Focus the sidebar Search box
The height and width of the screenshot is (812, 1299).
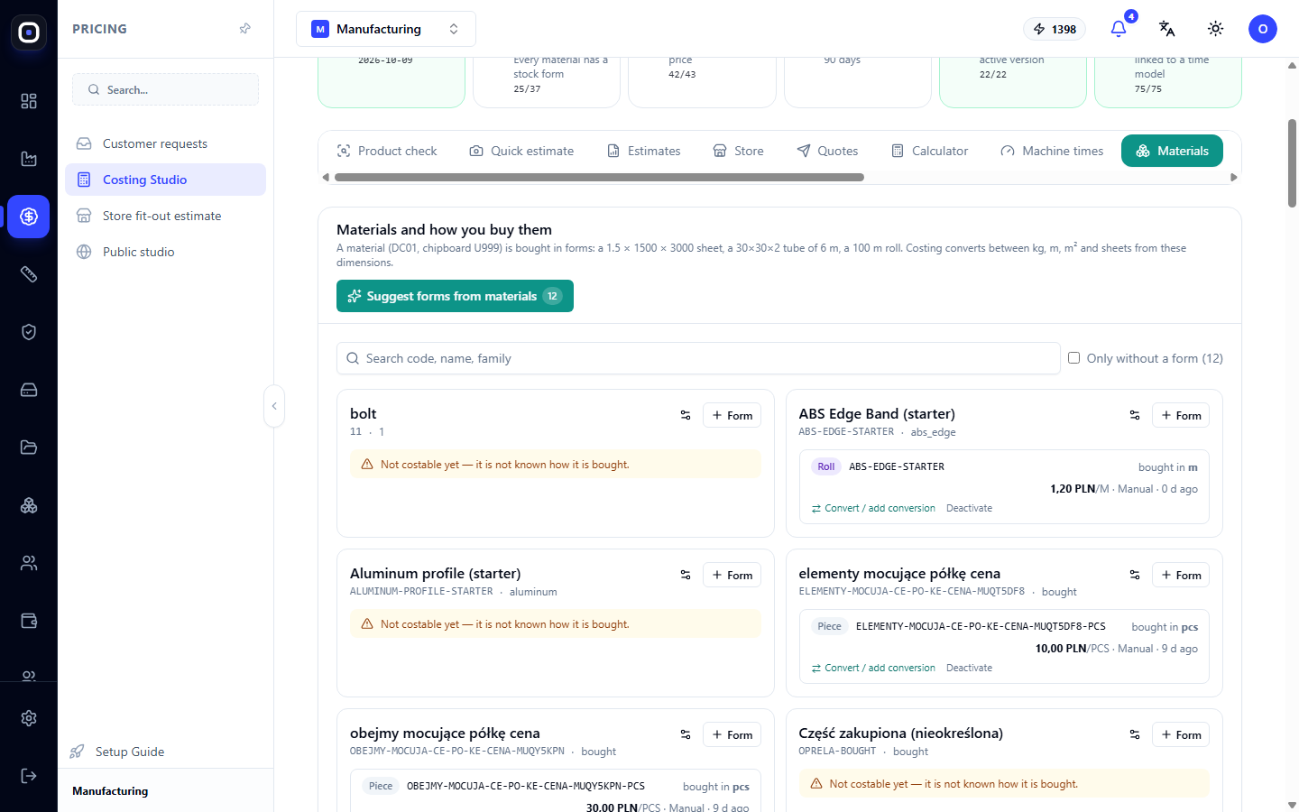[165, 89]
